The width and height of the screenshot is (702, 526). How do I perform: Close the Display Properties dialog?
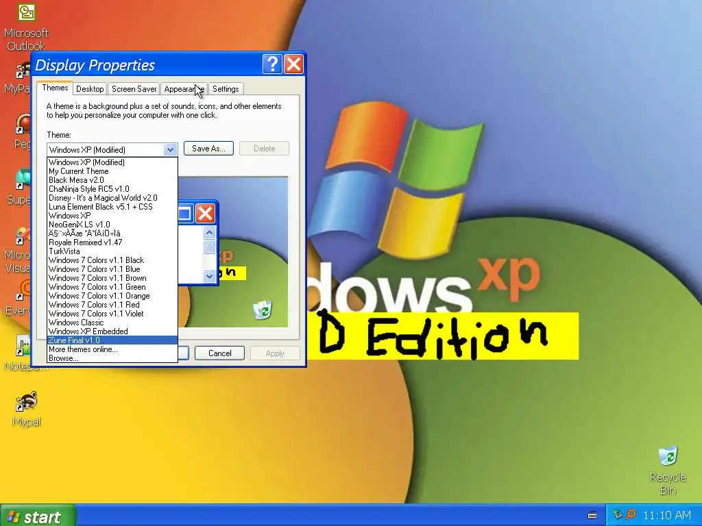pyautogui.click(x=293, y=64)
